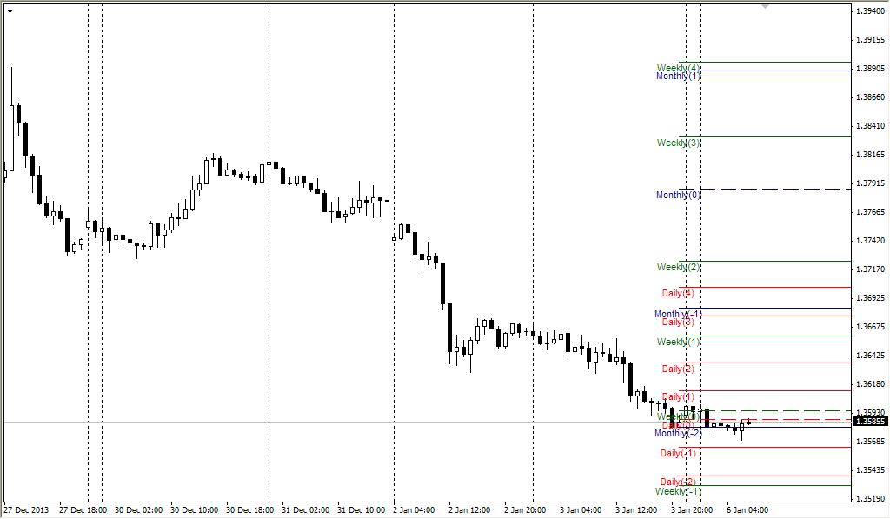Viewport: 890px width, 519px height.
Task: Click the 31 Dec 10:00 time label
Action: [361, 510]
